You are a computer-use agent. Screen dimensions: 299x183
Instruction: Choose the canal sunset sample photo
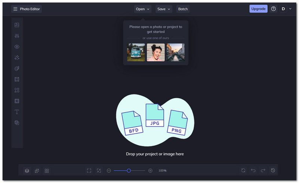[176, 52]
